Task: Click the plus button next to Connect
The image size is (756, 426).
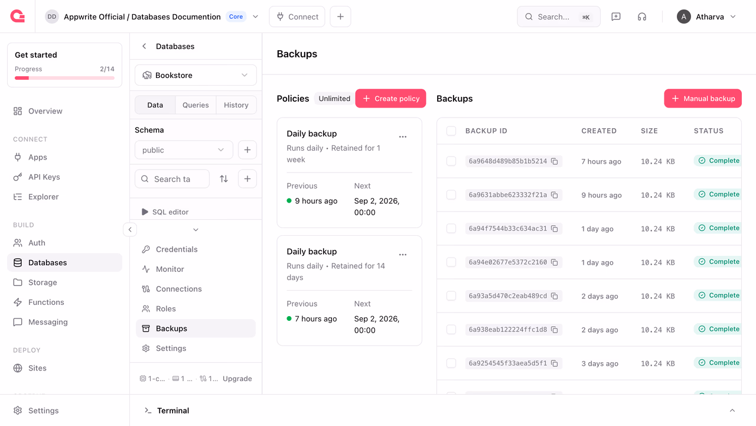Action: [340, 17]
